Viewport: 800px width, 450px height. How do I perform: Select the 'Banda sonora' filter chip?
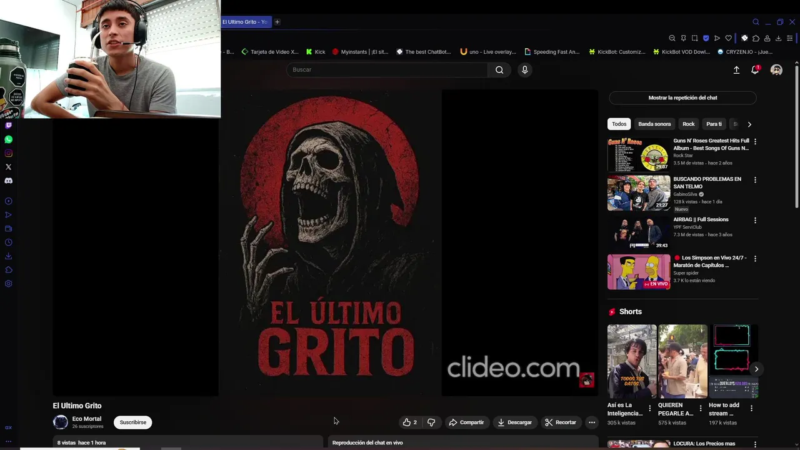[x=654, y=124]
